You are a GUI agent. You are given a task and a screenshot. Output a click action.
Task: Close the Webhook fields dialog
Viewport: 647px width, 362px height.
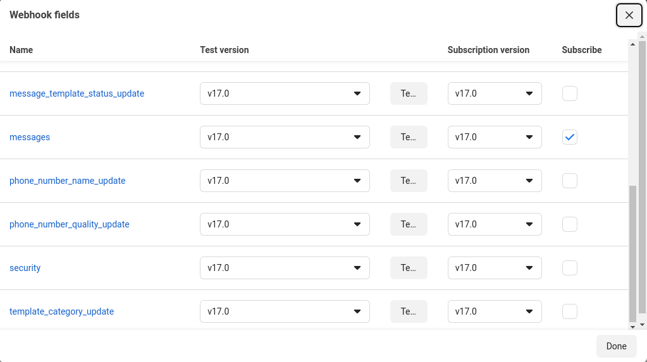point(629,15)
